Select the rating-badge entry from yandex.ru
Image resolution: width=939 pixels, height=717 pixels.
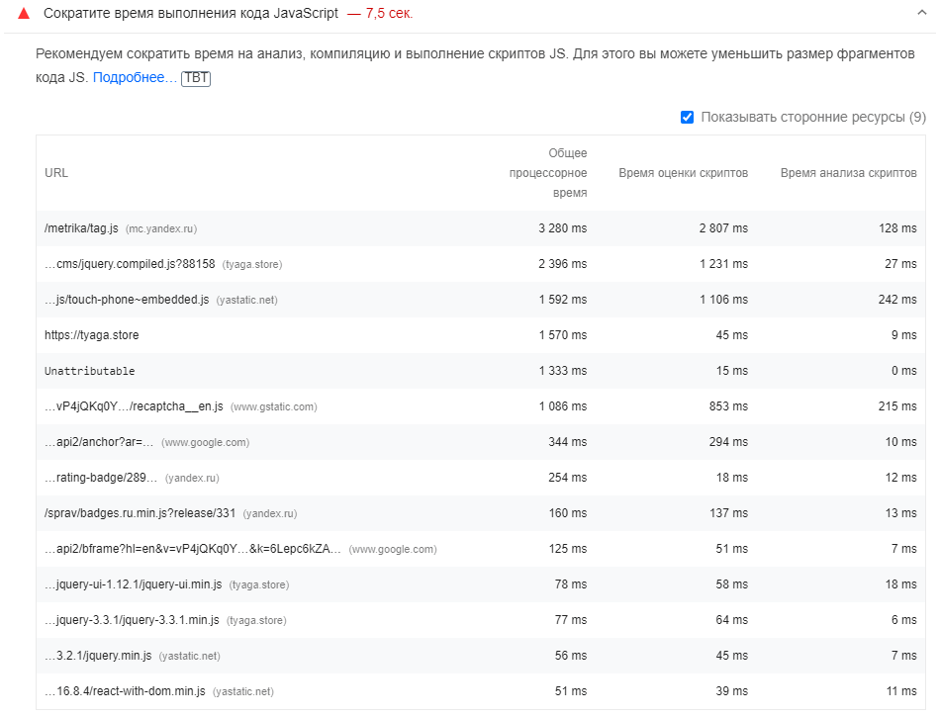(99, 478)
